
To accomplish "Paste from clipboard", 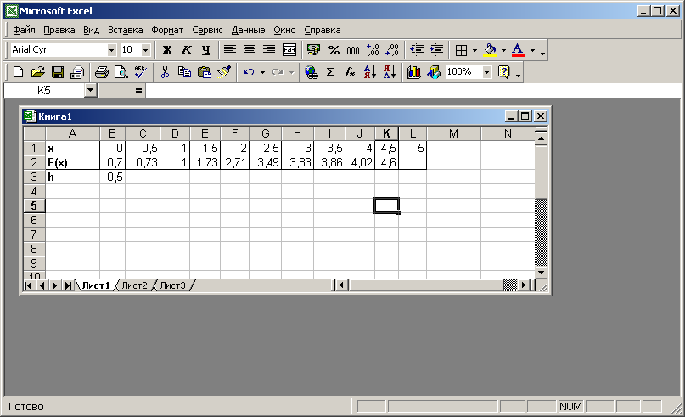I will click(x=204, y=71).
